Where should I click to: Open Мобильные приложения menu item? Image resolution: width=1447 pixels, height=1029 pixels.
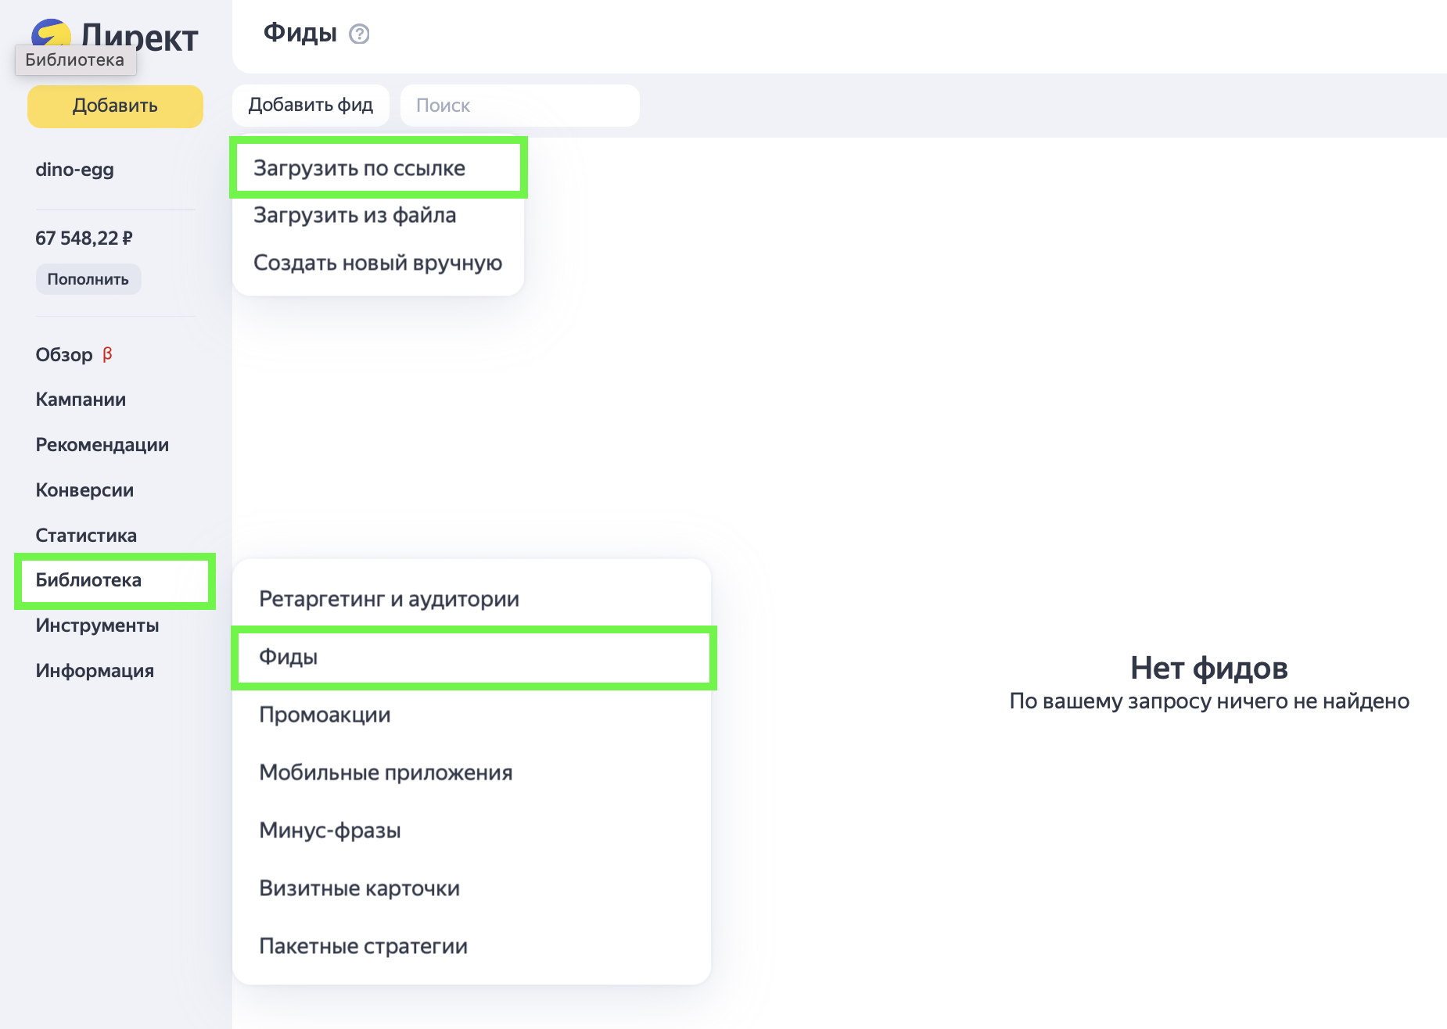pyautogui.click(x=386, y=773)
